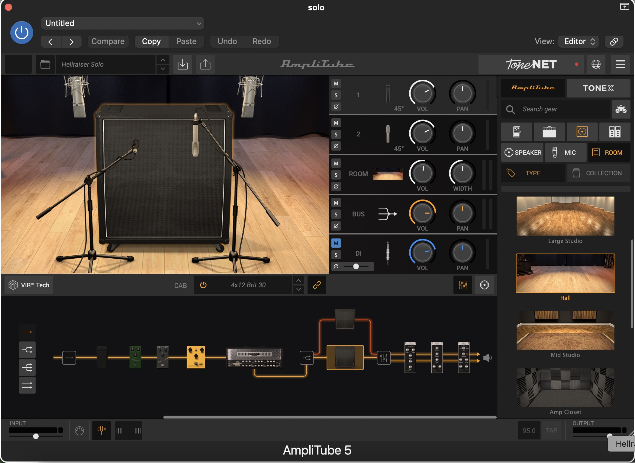Click the save preset download icon
Image resolution: width=635 pixels, height=463 pixels.
point(182,64)
